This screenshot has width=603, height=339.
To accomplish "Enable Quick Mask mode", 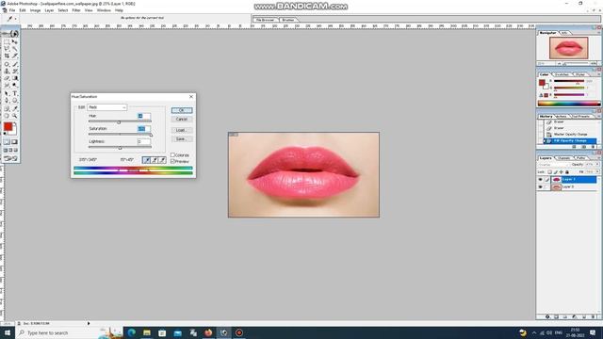I will click(14, 142).
